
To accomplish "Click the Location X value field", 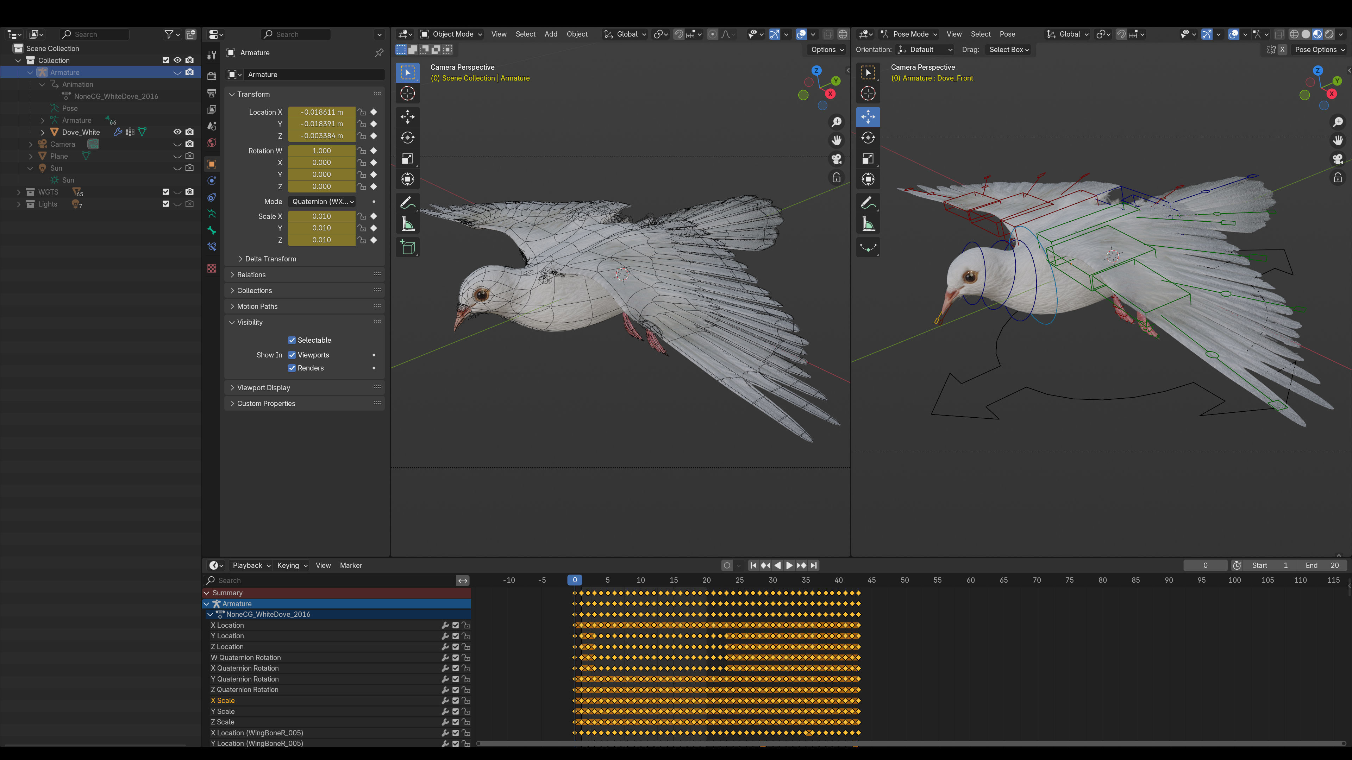I will pyautogui.click(x=321, y=112).
